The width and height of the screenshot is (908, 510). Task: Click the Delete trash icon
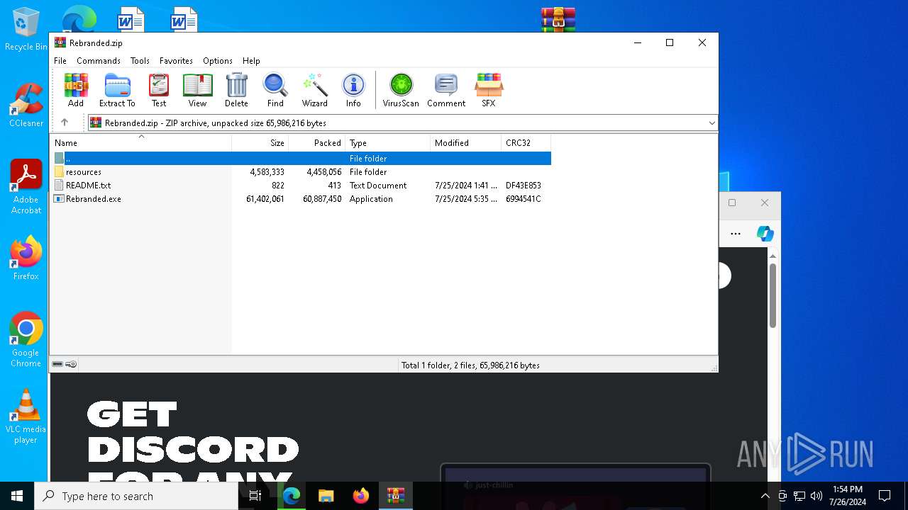[236, 90]
